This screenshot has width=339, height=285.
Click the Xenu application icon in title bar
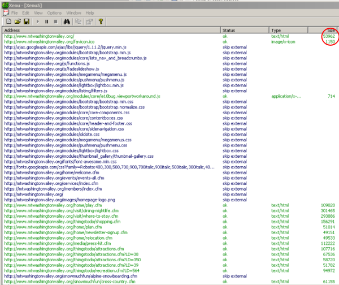pos(6,6)
